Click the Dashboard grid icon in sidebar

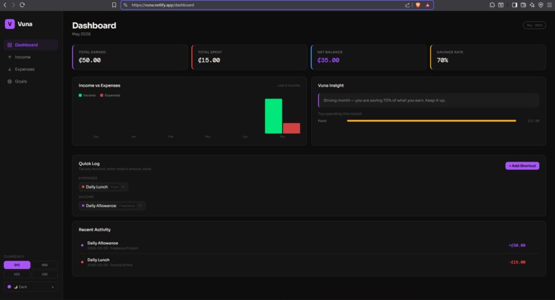[x=10, y=45]
